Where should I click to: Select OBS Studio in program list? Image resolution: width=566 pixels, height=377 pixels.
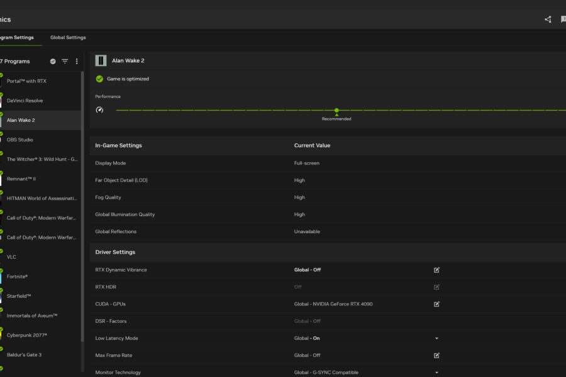[40, 139]
